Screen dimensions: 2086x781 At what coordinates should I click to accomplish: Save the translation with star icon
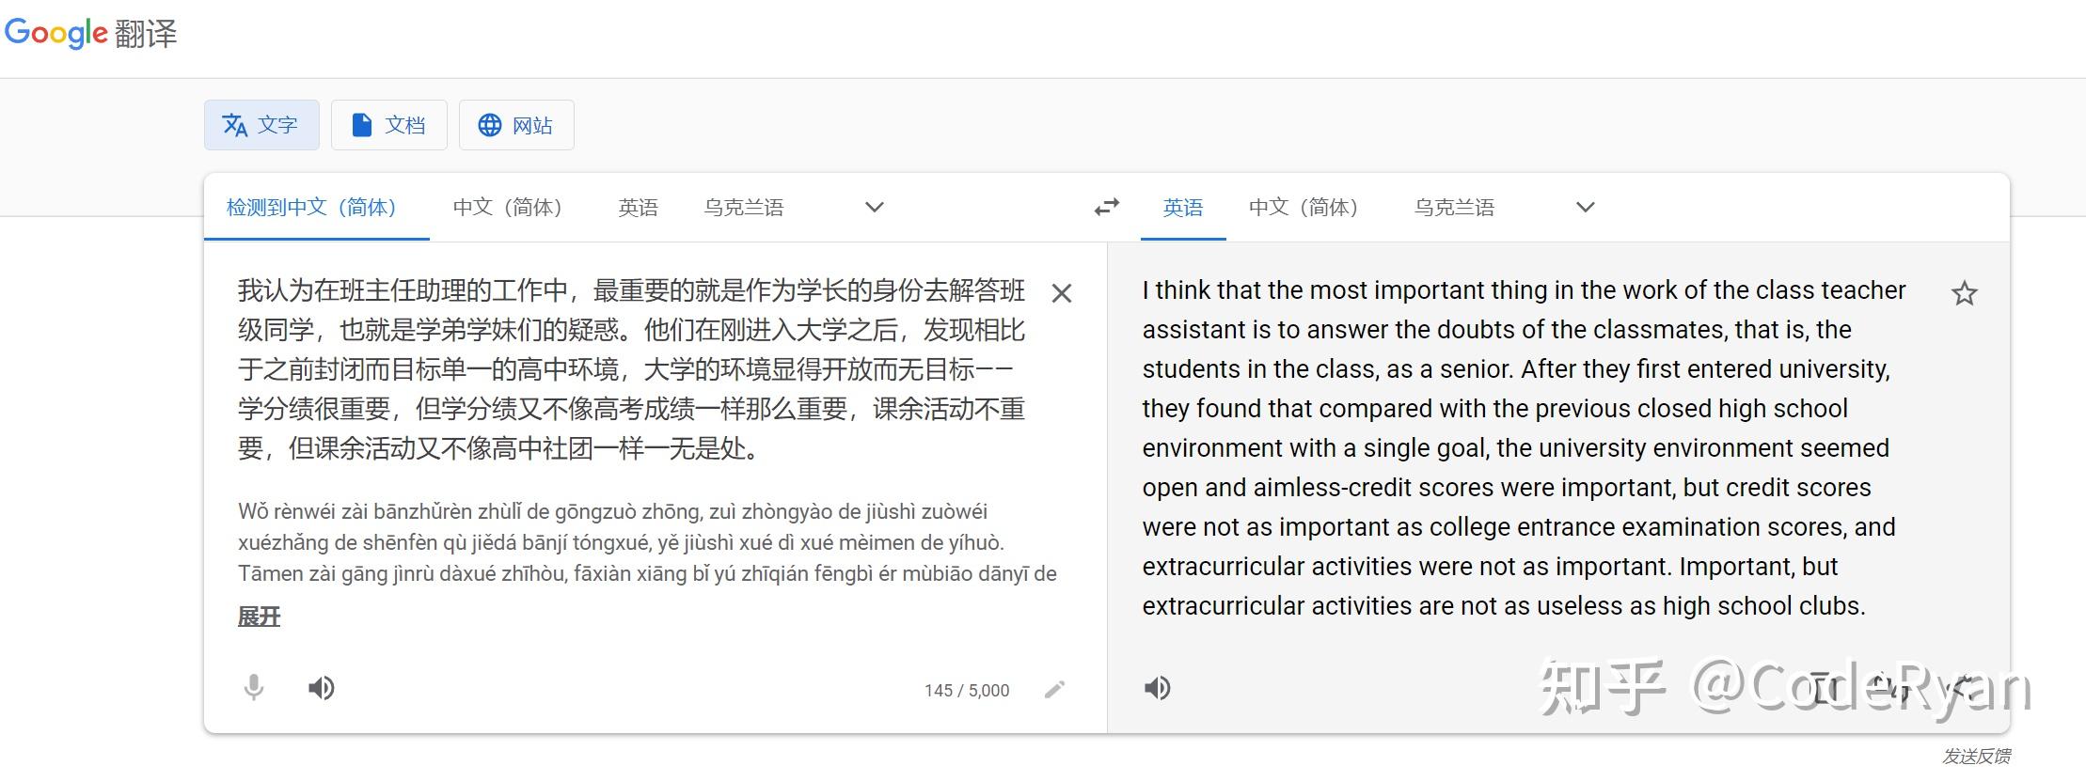coord(1964,293)
